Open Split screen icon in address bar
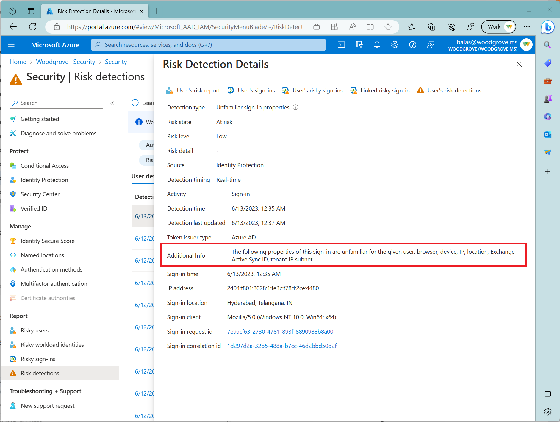Viewport: 560px width, 422px height. coord(370,27)
